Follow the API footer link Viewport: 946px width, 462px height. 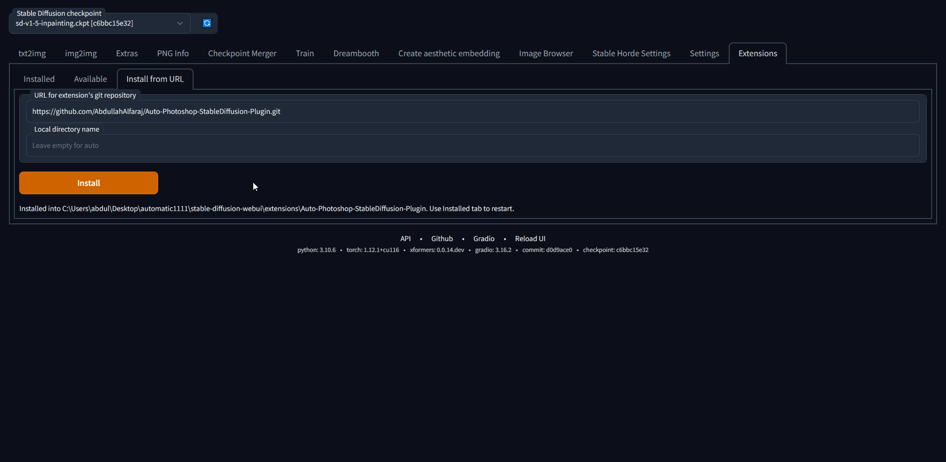(405, 239)
